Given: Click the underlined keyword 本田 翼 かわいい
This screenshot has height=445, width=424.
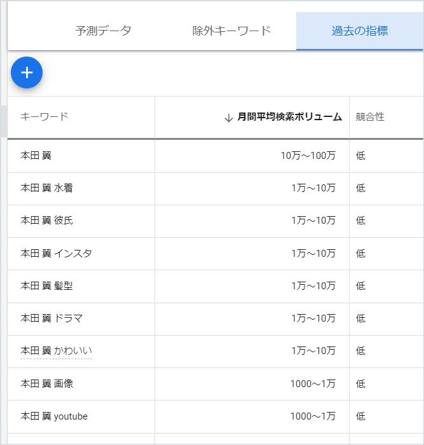Looking at the screenshot, I should click(56, 351).
